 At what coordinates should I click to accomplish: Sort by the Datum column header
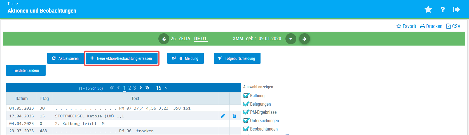coord(22,98)
